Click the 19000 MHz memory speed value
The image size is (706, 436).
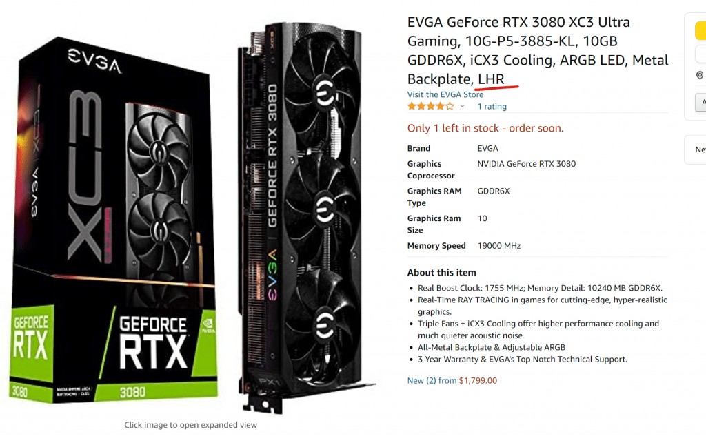499,246
